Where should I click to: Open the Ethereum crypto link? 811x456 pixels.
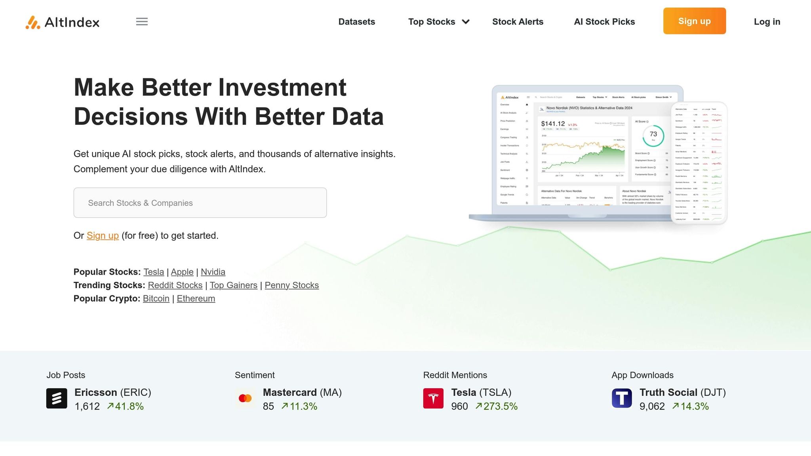click(196, 298)
